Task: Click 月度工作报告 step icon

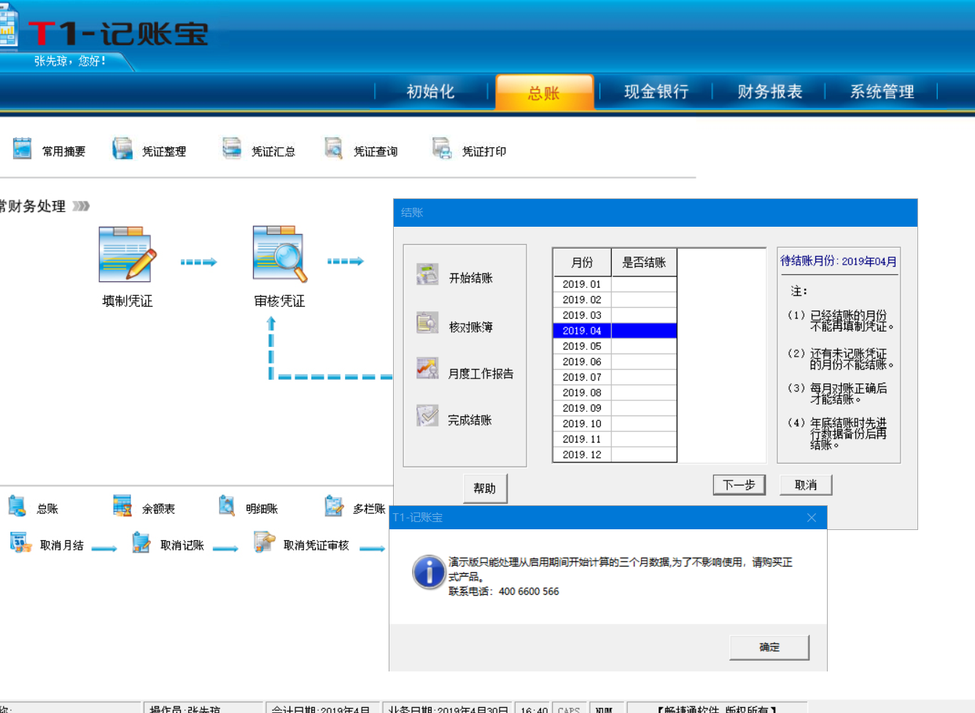Action: tap(427, 369)
